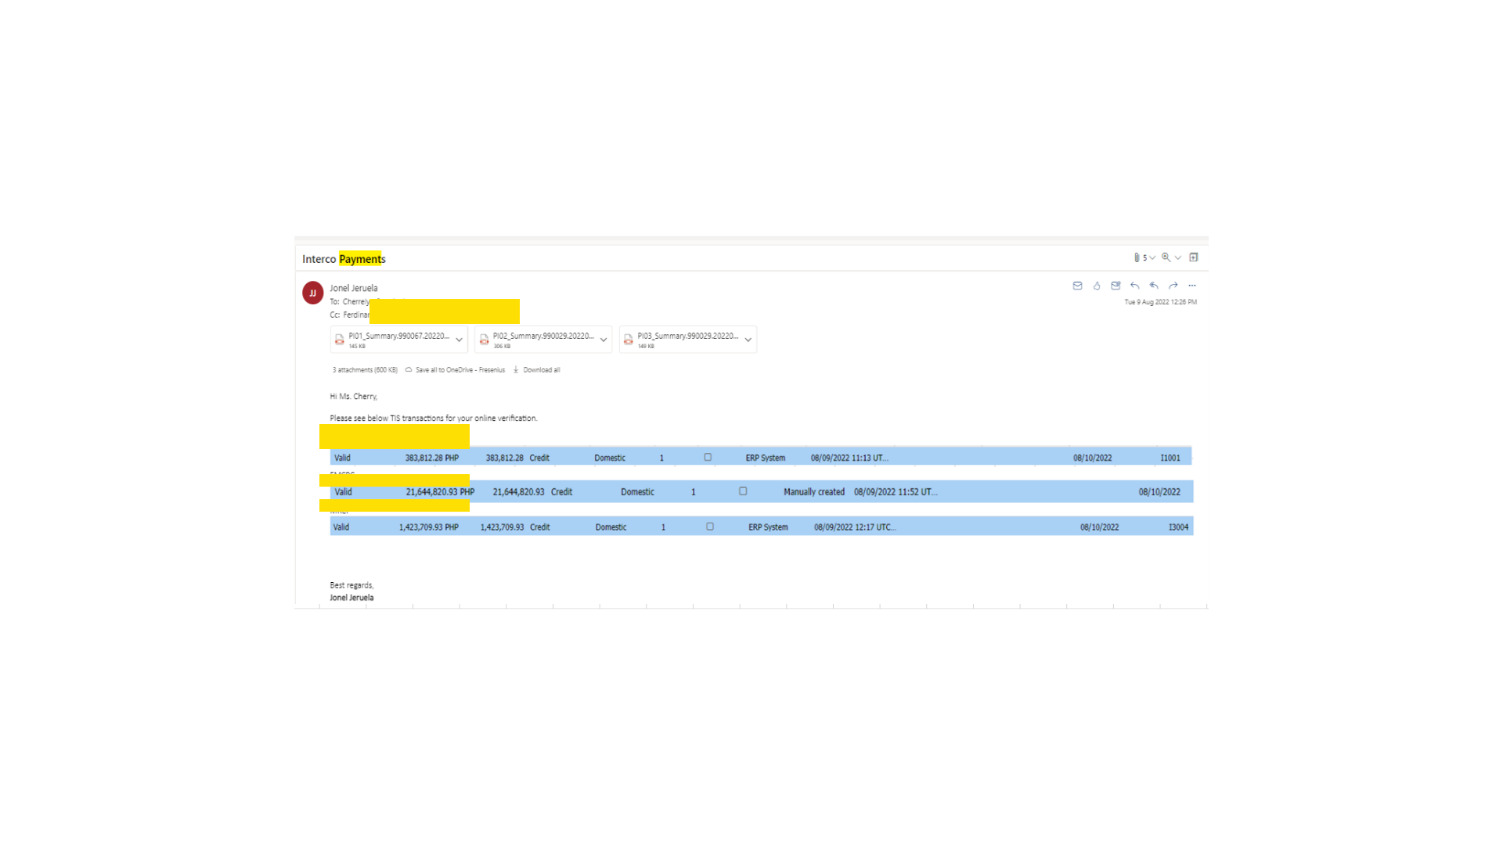Click the JJ sender avatar
Screen dimensions: 1503x845
point(312,293)
